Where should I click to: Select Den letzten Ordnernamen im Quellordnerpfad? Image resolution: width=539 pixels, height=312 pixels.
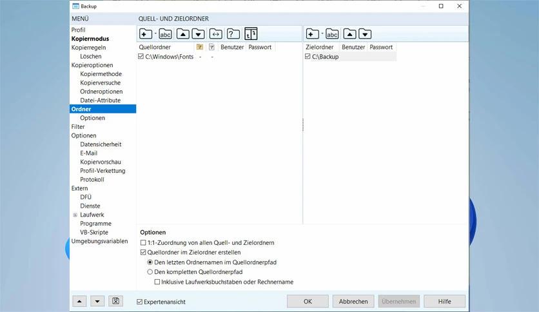tap(150, 262)
